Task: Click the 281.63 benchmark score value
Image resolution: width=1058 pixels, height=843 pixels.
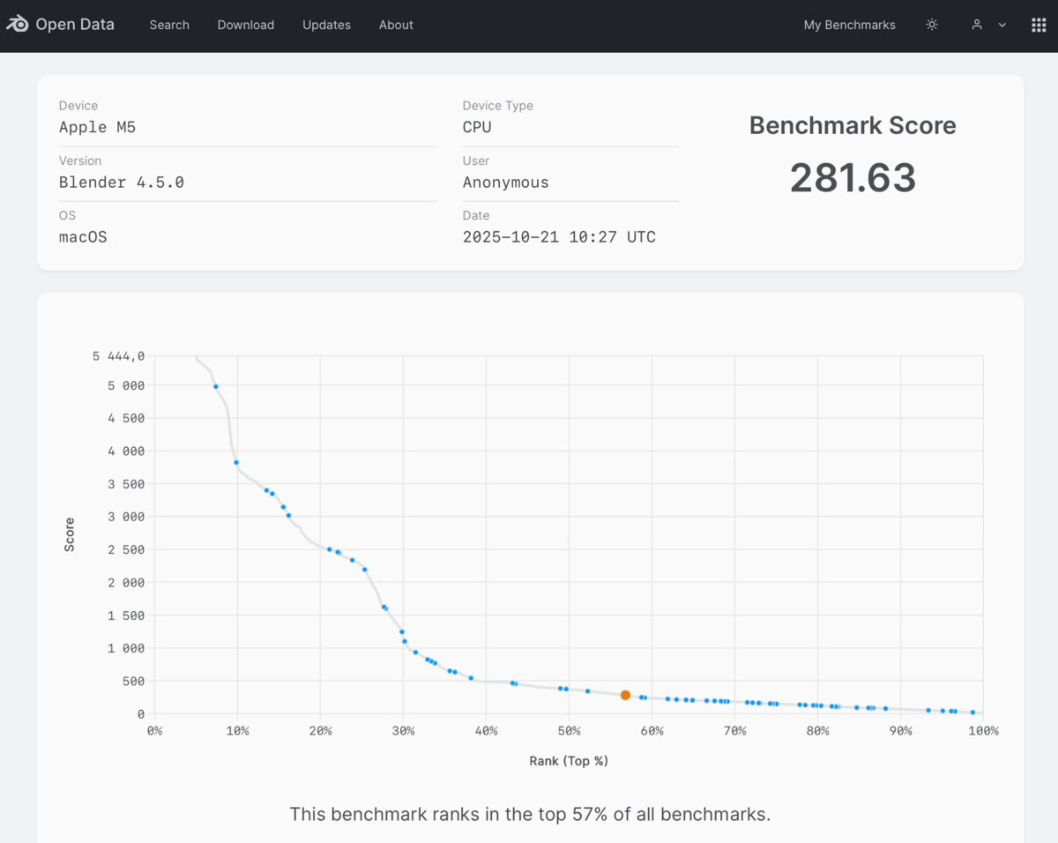Action: pos(852,178)
